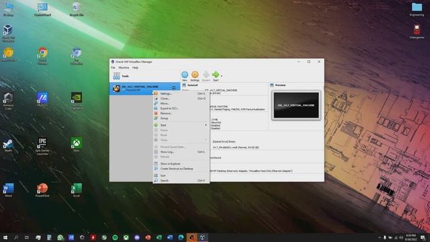Open the list menu icon on the selected VM

(x=173, y=88)
